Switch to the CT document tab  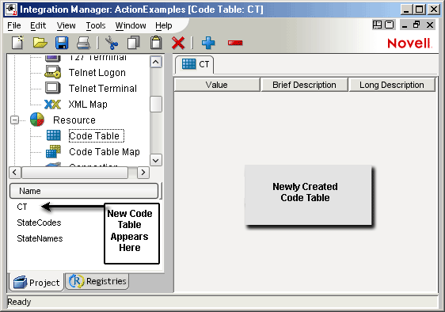(195, 64)
